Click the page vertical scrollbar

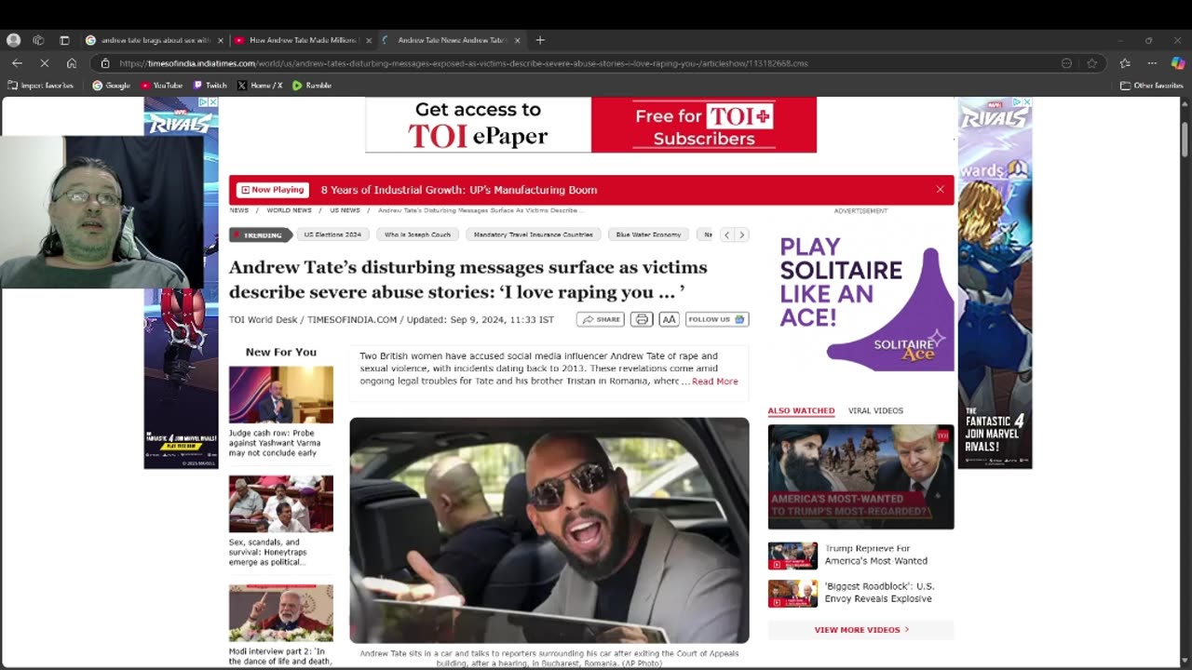[x=1185, y=140]
